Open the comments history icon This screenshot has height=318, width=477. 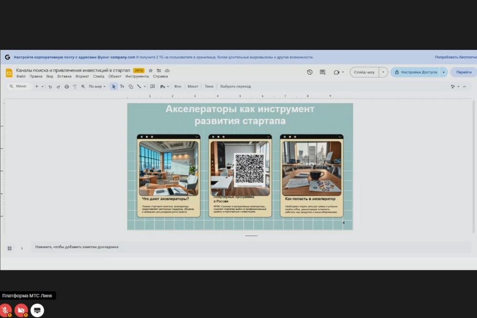322,72
